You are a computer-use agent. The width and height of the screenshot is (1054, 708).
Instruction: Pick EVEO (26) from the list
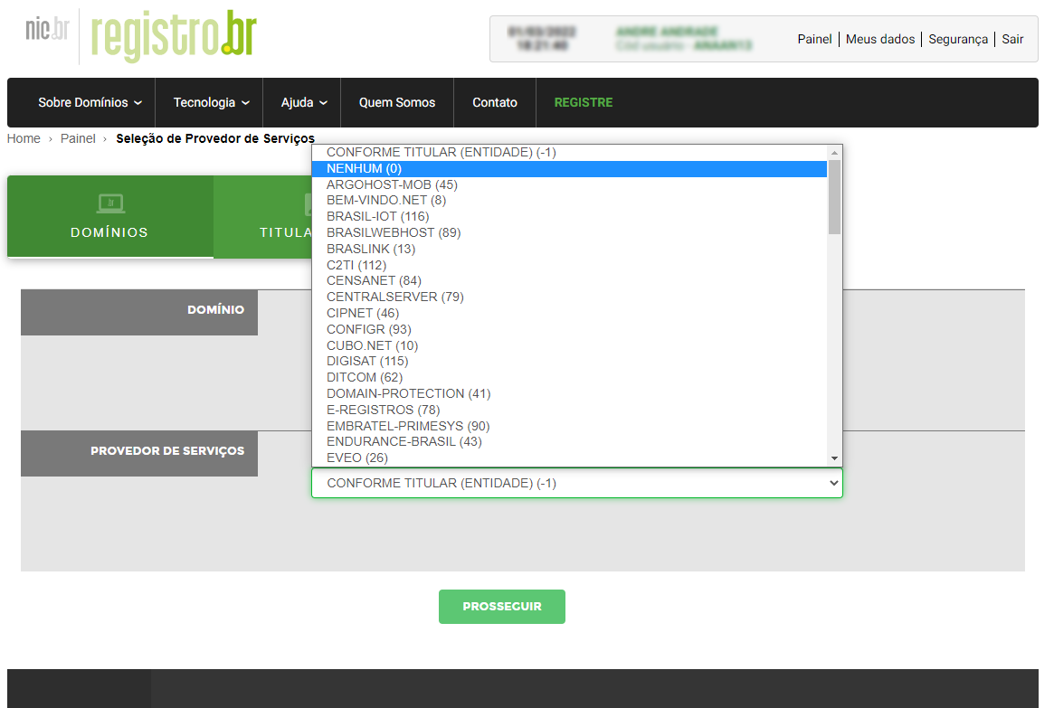tap(569, 458)
